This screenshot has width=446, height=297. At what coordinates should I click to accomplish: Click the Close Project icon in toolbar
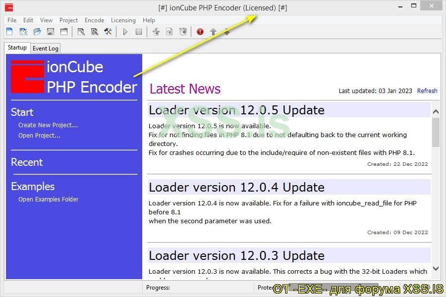tap(64, 32)
